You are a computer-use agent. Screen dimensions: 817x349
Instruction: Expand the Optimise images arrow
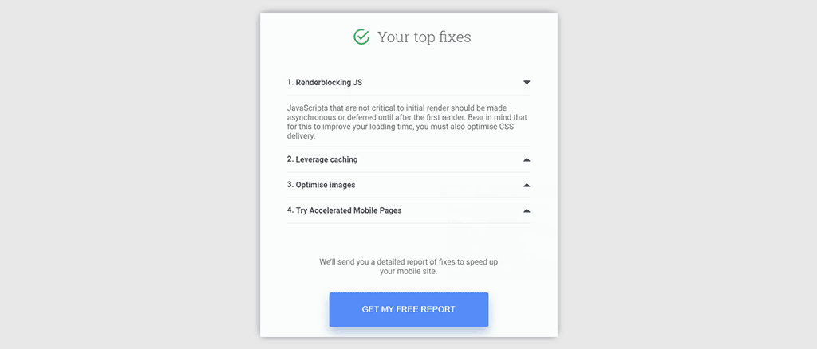coord(527,185)
